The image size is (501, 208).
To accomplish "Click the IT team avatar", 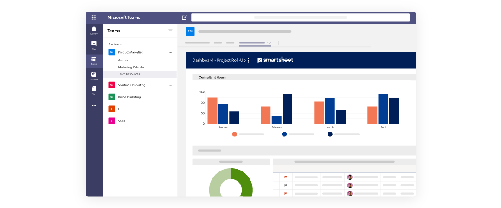I will tap(111, 109).
